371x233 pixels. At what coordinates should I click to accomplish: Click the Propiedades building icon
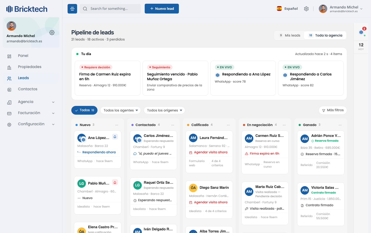tap(9, 67)
